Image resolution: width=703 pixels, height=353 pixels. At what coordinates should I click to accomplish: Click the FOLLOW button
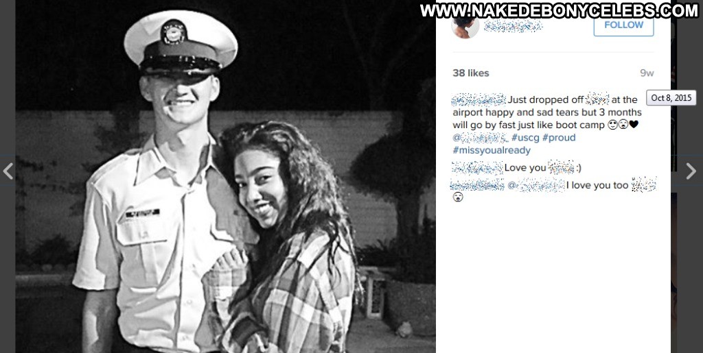[623, 25]
